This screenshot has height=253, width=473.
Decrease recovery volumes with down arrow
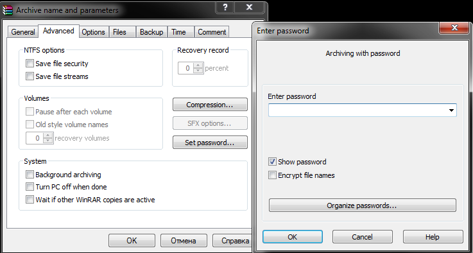[x=47, y=141]
